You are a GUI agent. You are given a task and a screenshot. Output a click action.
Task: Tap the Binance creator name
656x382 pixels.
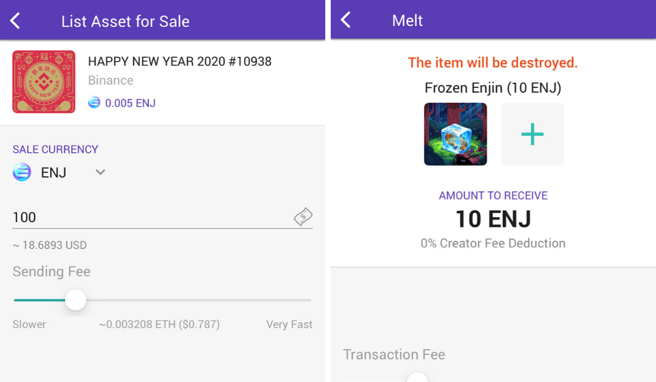point(110,80)
